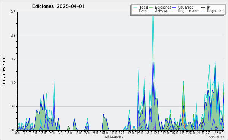
Task: Click the y-axis value 1.7
Action: 13,59
